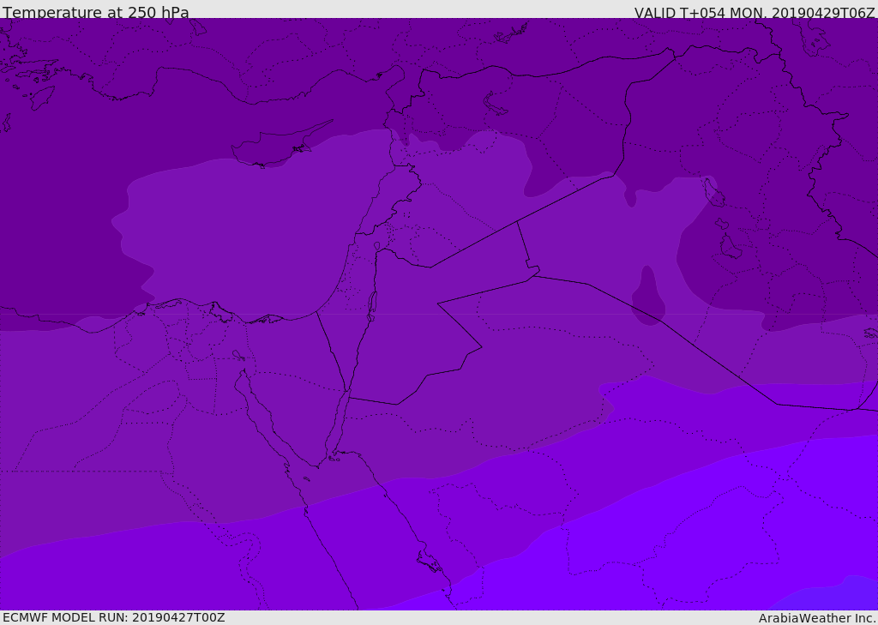Viewport: 878px width, 625px height.
Task: Click the small dark purple blob in western Iraq
Action: point(648,296)
